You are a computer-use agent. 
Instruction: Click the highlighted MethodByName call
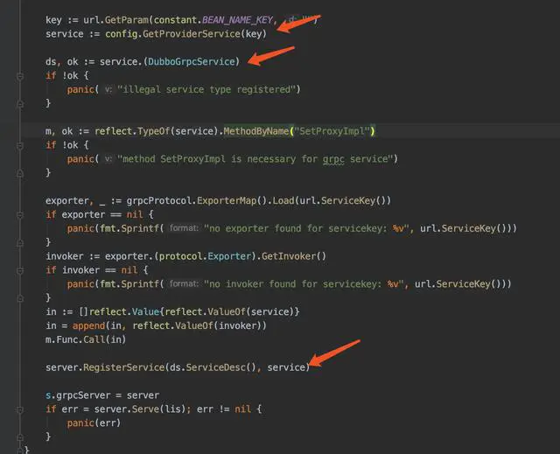click(255, 131)
